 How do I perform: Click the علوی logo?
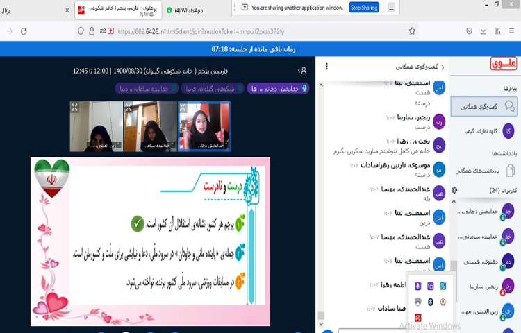504,63
